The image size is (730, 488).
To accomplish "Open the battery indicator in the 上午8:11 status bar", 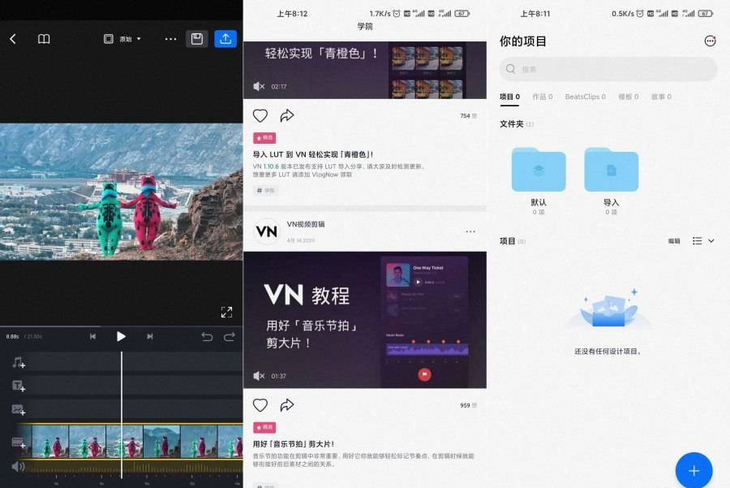I will pos(706,14).
